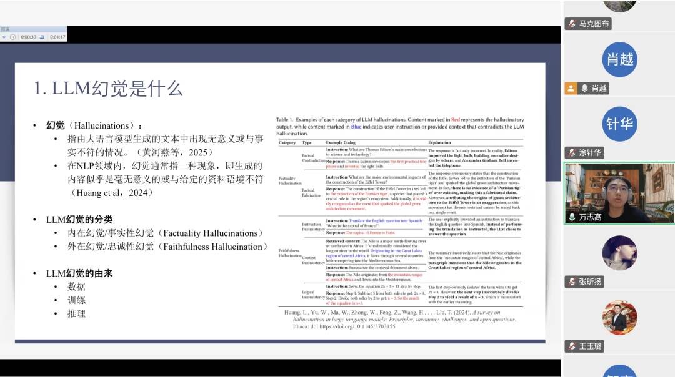Click the 马克图布 participant name label

pos(594,24)
